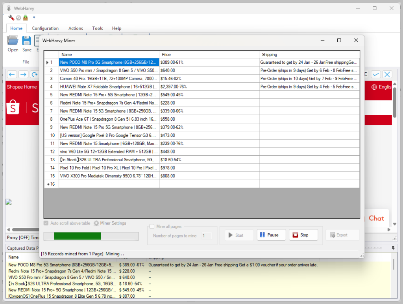Toggle Auto scroll above table checkbox
Image resolution: width=403 pixels, height=304 pixels.
(x=46, y=223)
